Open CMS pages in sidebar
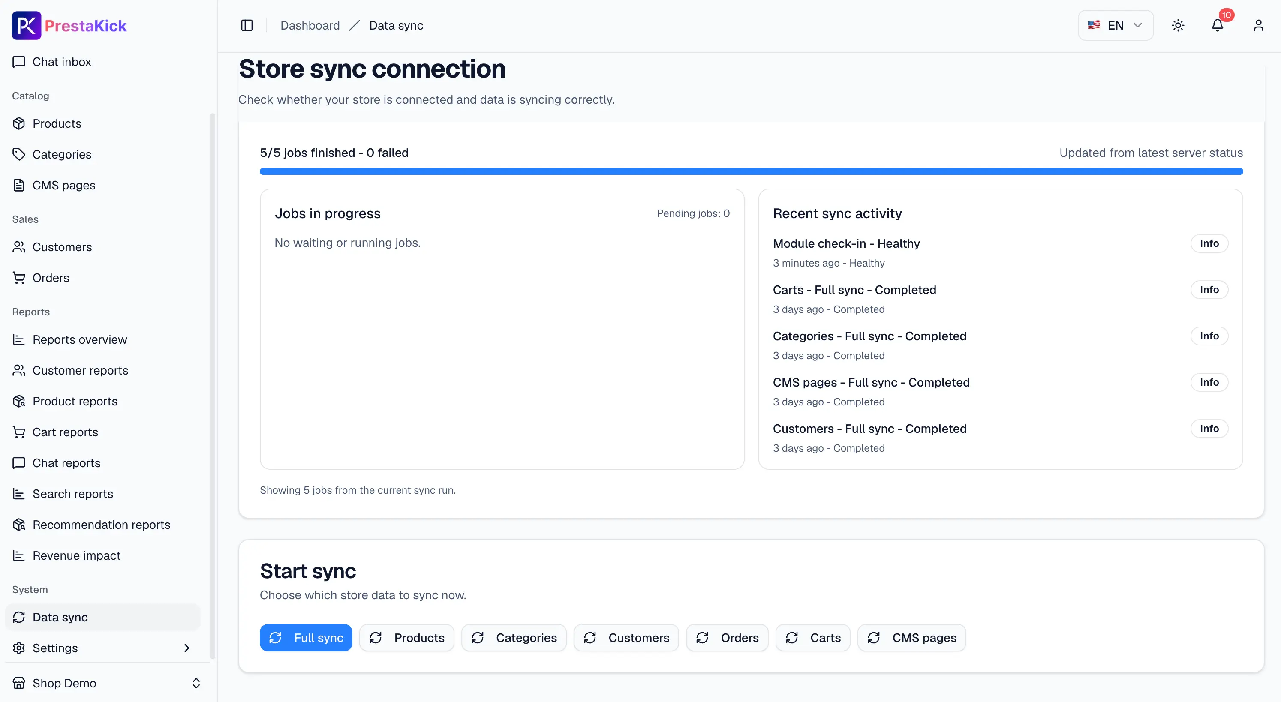 [x=102, y=185]
